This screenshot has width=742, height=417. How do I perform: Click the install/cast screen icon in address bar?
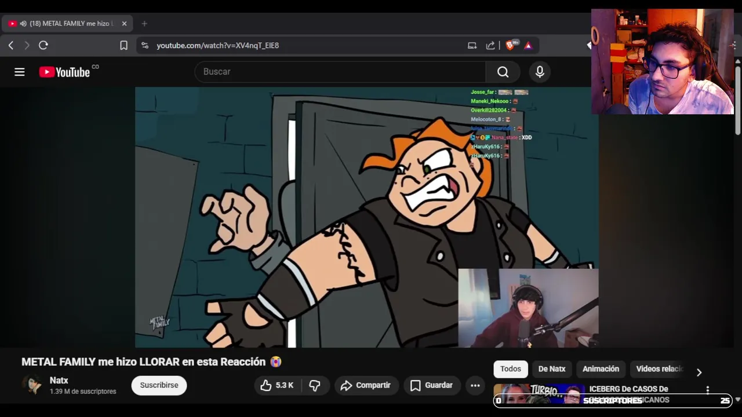pyautogui.click(x=472, y=45)
